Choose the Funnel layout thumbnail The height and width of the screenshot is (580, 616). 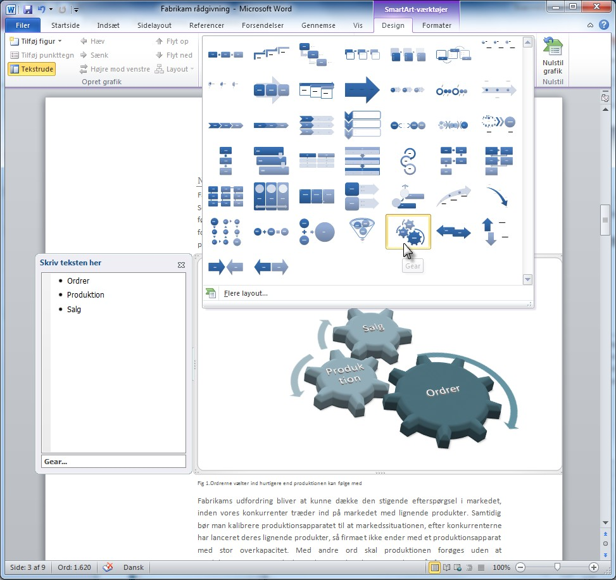click(x=362, y=230)
